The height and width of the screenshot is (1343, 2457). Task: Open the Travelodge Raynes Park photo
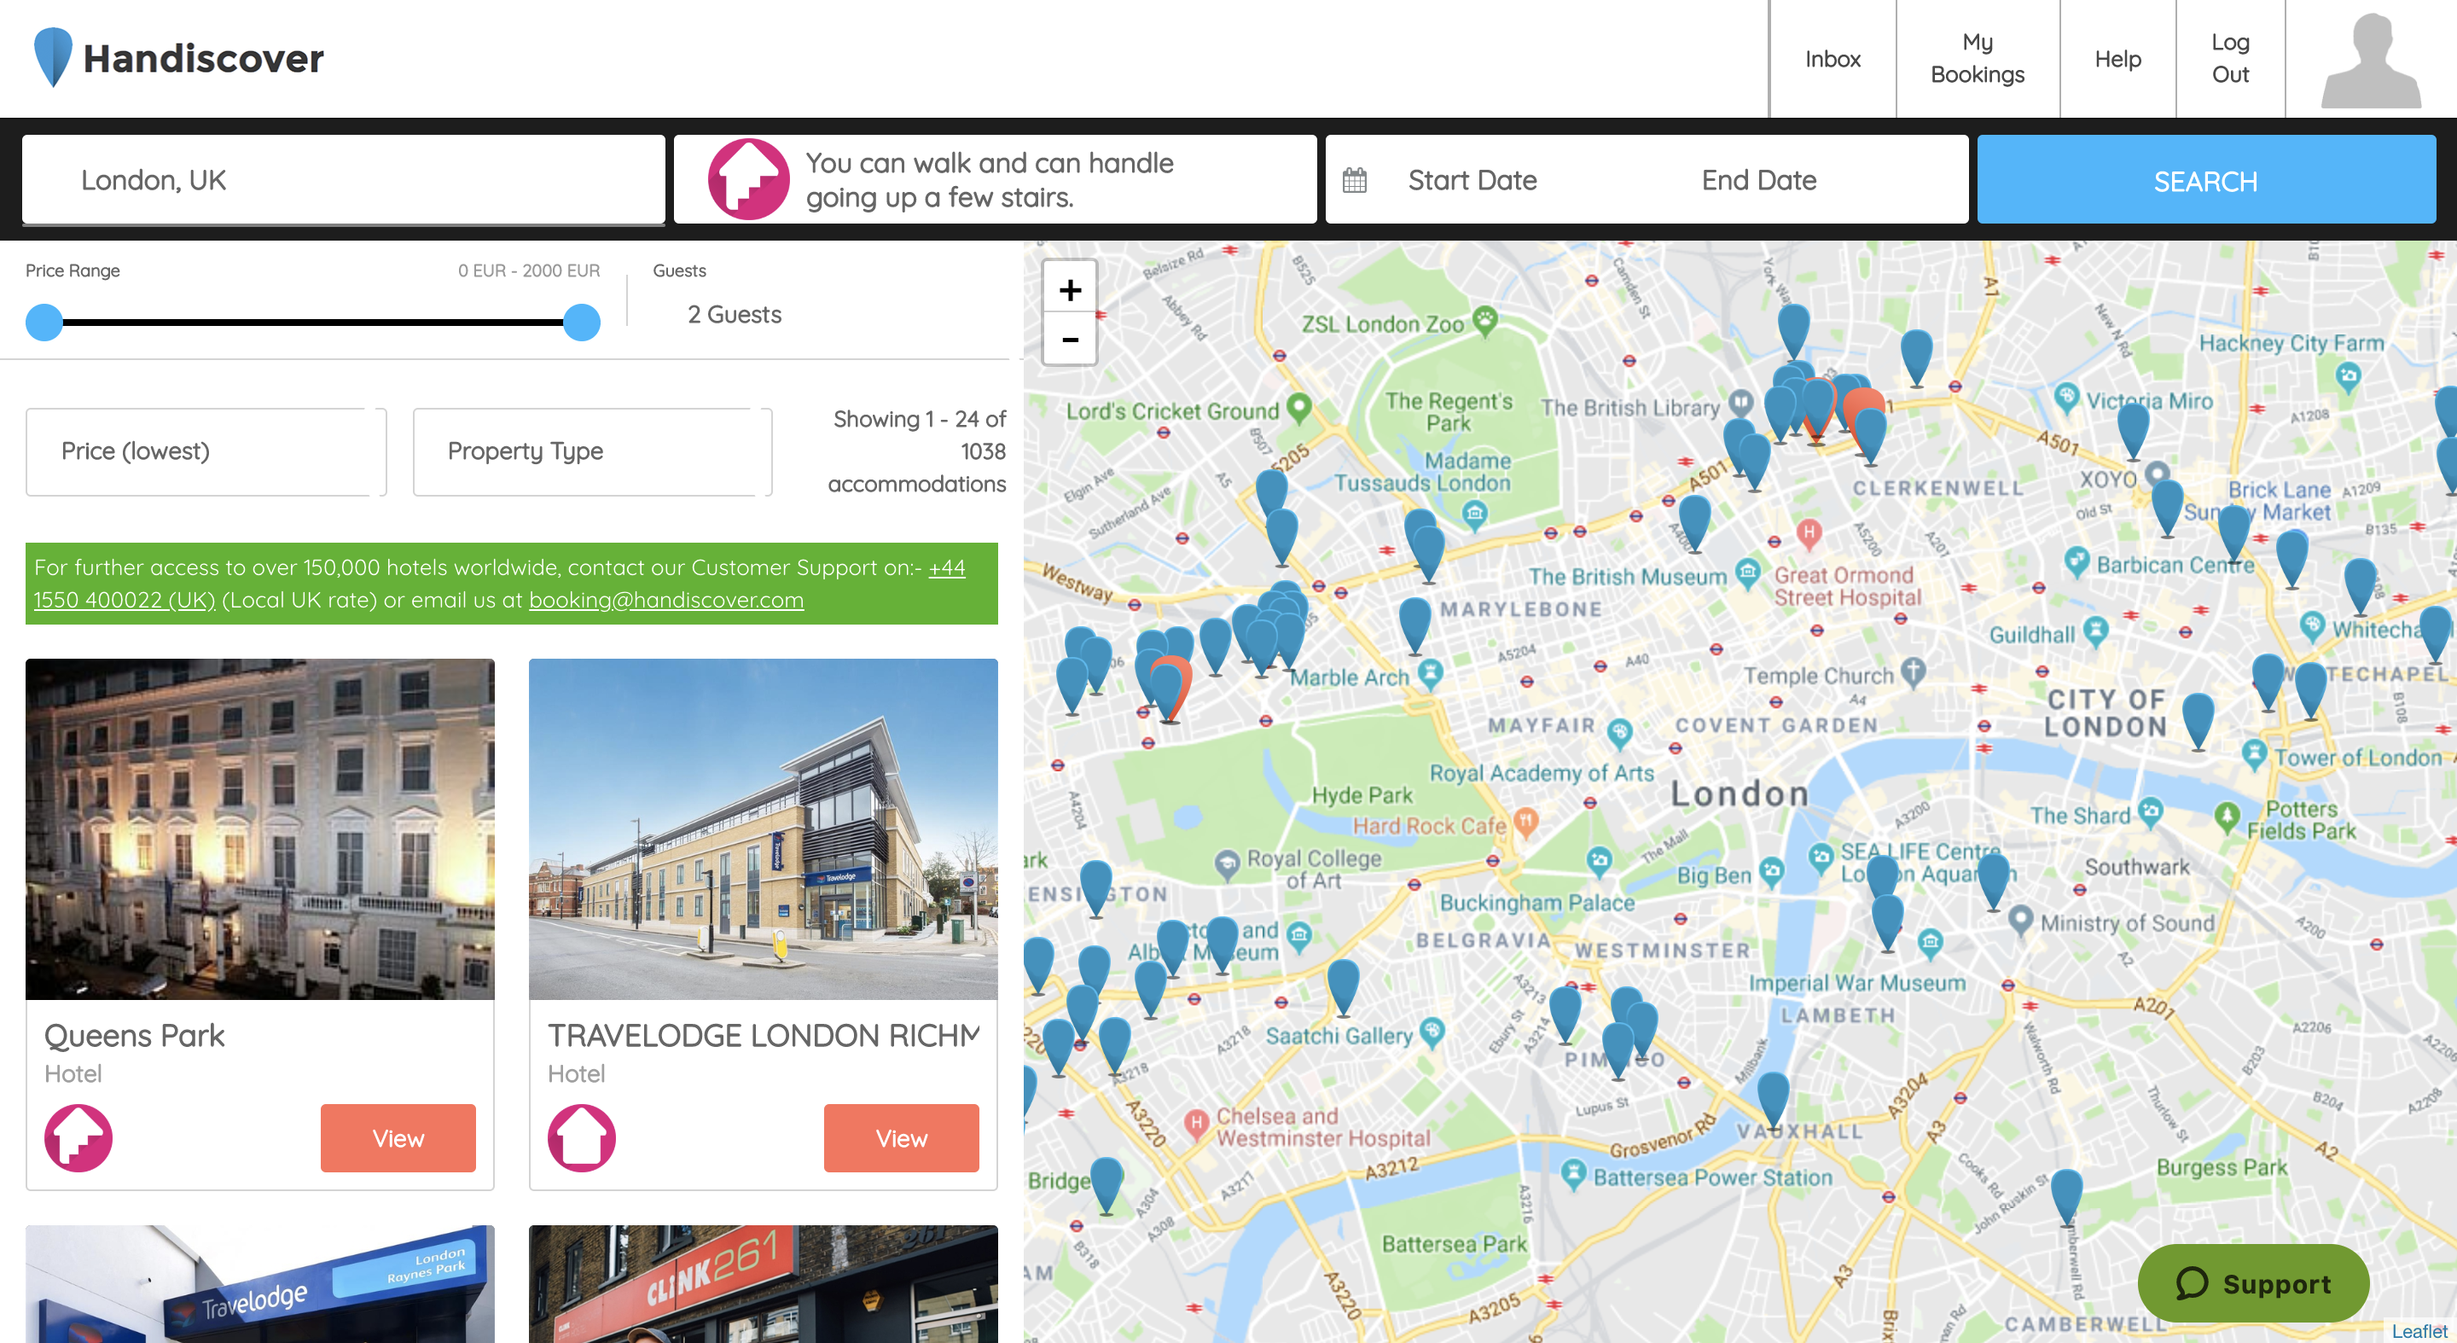(259, 1284)
